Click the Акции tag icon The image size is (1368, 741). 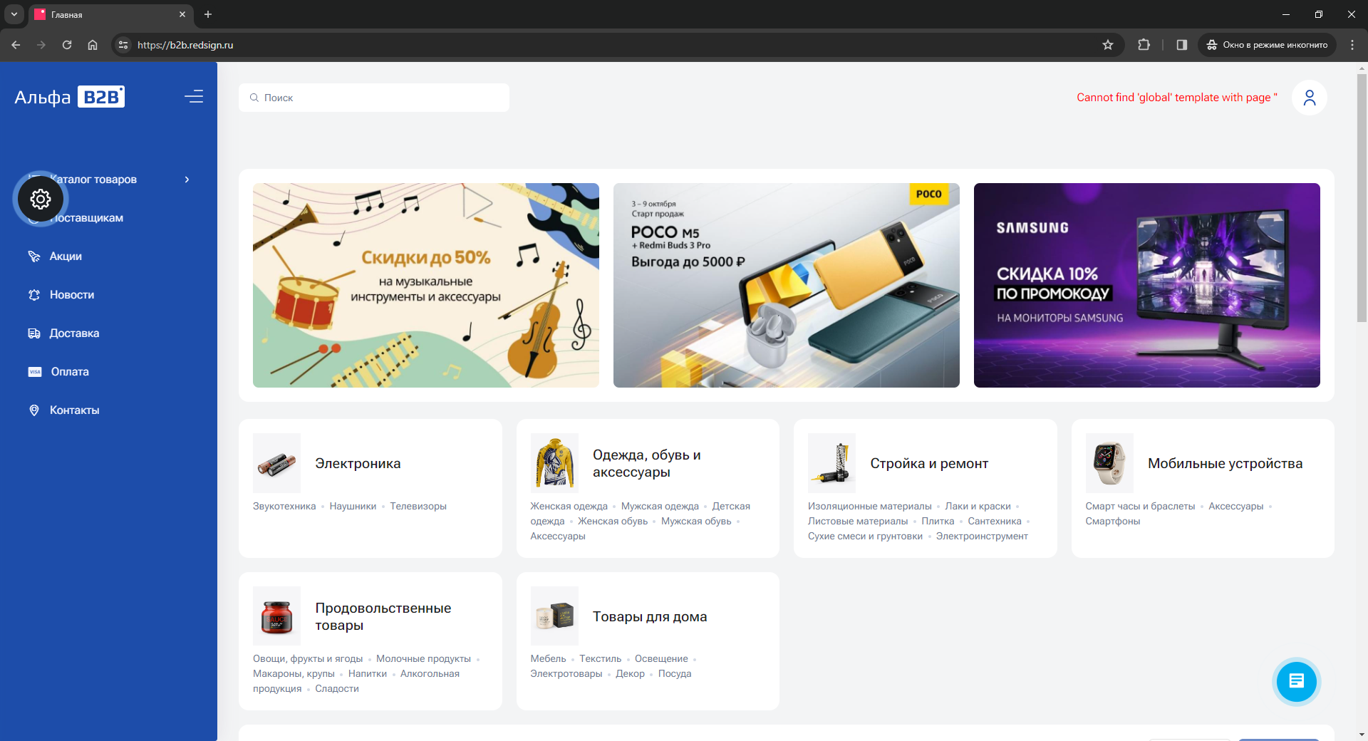[x=34, y=256]
